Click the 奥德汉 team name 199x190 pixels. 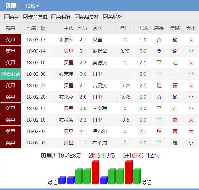click(x=100, y=63)
